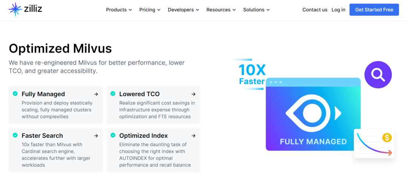Click the FULLY MANAGED illustration label
This screenshot has width=407, height=178.
313,142
